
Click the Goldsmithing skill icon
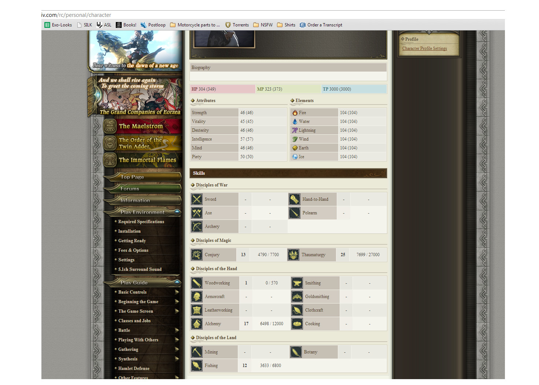coord(297,297)
